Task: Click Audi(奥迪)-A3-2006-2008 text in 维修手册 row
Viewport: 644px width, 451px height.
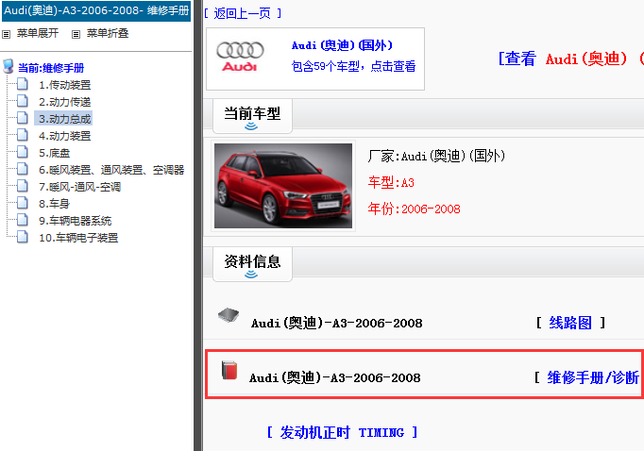Action: pos(334,378)
